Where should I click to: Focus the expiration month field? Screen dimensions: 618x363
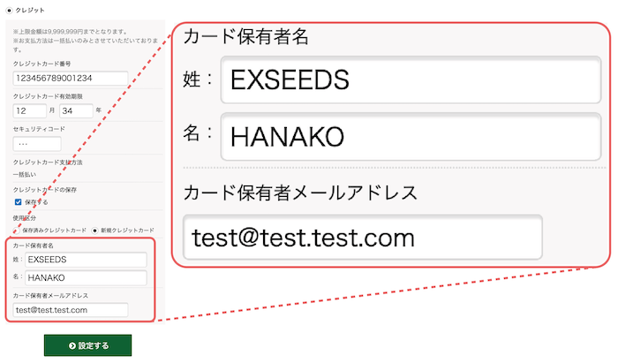click(x=30, y=111)
